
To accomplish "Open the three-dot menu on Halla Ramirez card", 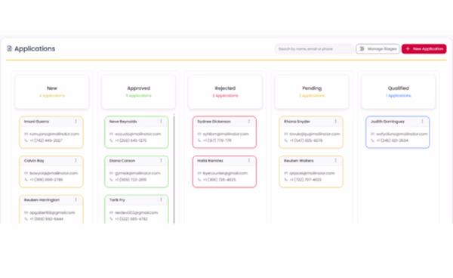I will (249, 160).
